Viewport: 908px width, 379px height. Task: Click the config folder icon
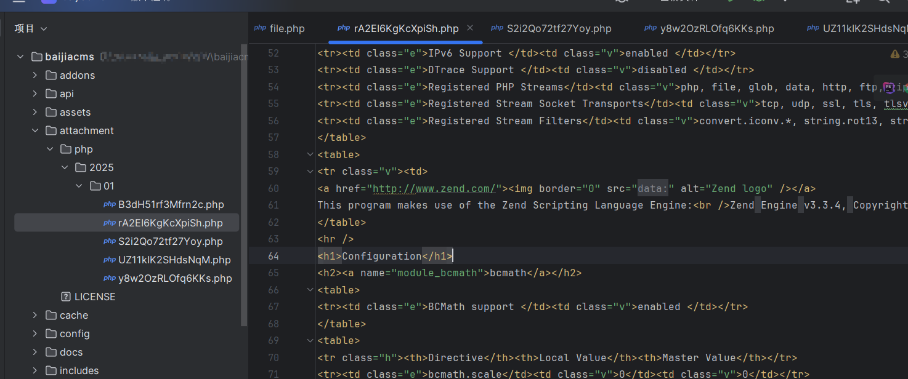[51, 333]
